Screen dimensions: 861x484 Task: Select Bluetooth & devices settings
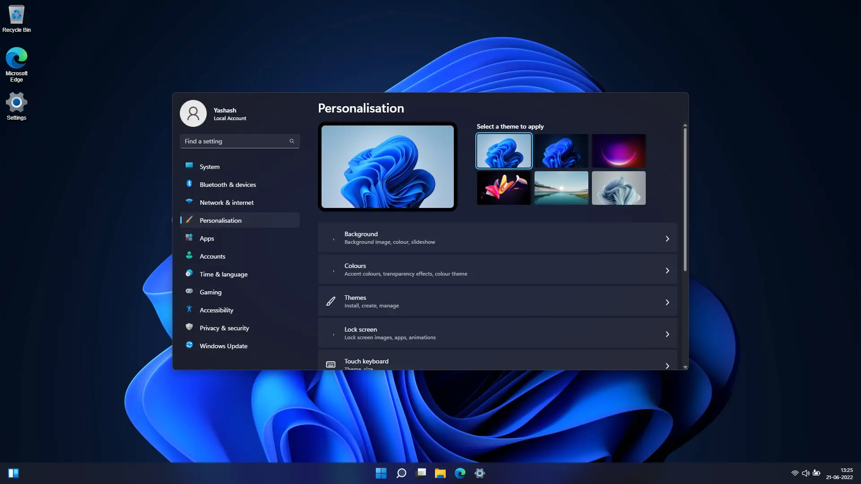tap(228, 184)
